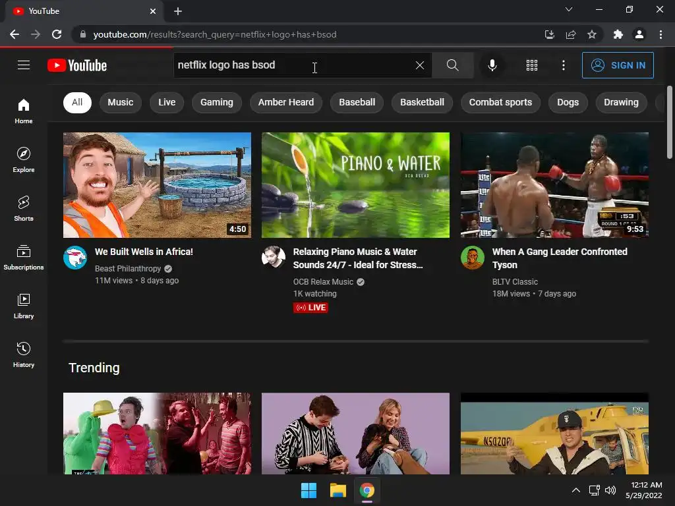Open File Explorer from the taskbar
Screen dimensions: 675x506
(338, 490)
